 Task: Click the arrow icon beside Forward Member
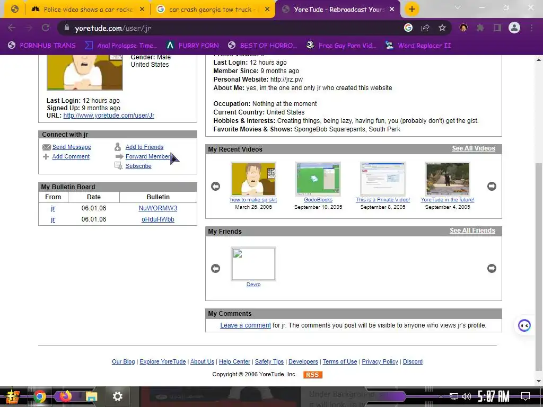pyautogui.click(x=119, y=156)
